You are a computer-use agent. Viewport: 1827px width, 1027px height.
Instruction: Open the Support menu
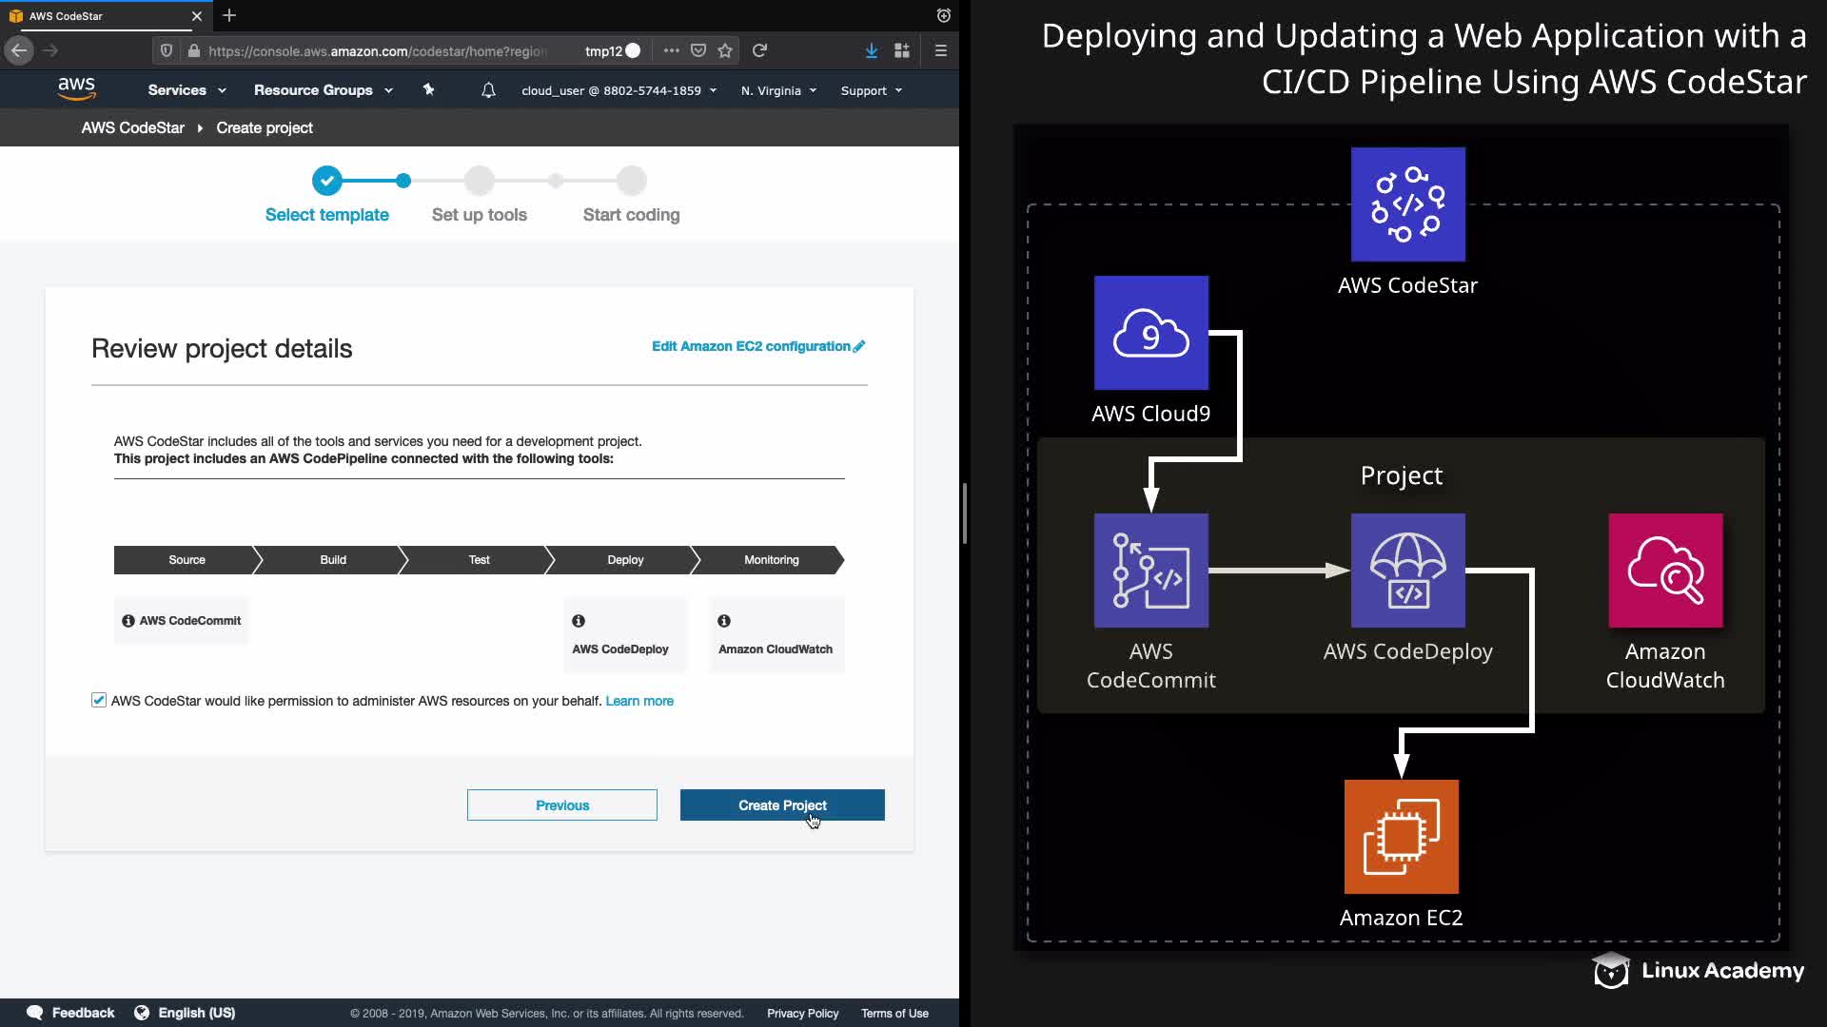tap(871, 91)
